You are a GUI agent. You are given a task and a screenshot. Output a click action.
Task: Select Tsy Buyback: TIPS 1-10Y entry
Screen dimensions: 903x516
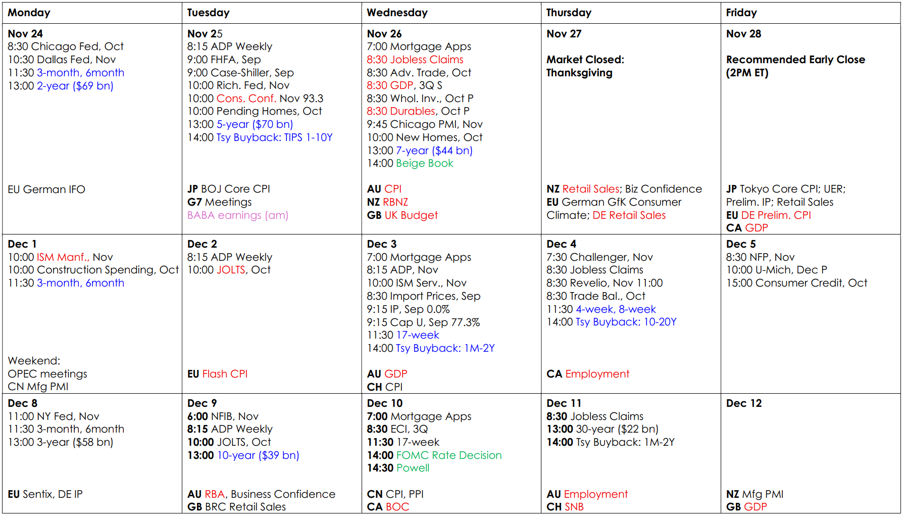pyautogui.click(x=274, y=137)
